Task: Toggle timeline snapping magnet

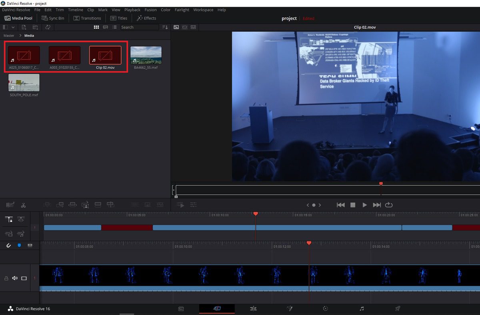Action: click(x=8, y=245)
